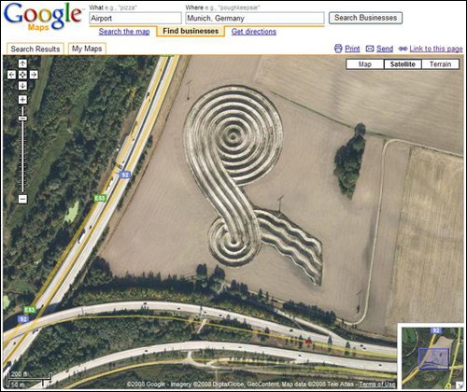Open the Search Results tab

point(35,49)
